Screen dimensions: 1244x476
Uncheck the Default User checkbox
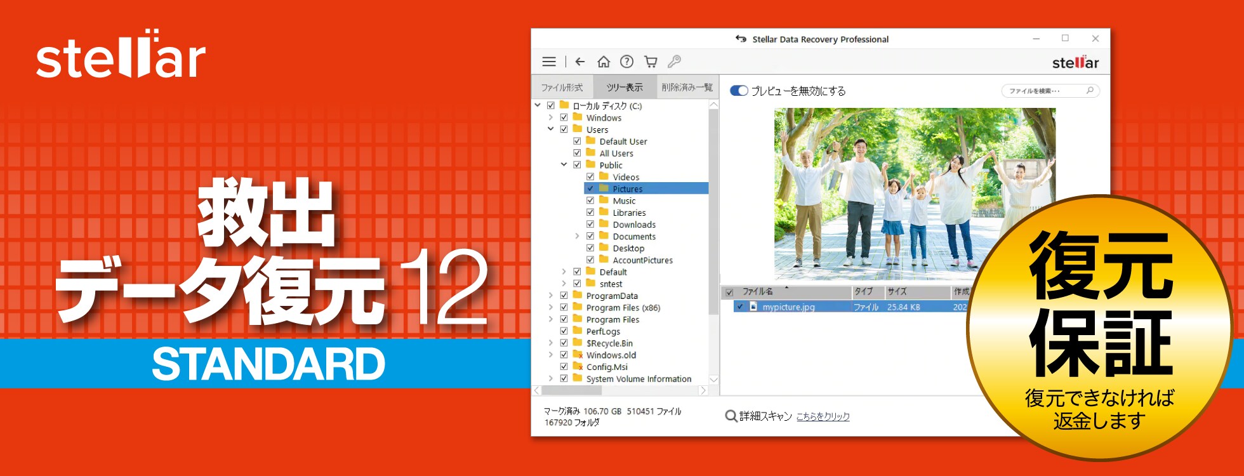click(577, 142)
